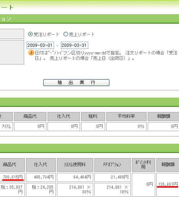Click the システム使用料 column header
179x197 pixels.
(x=75, y=165)
